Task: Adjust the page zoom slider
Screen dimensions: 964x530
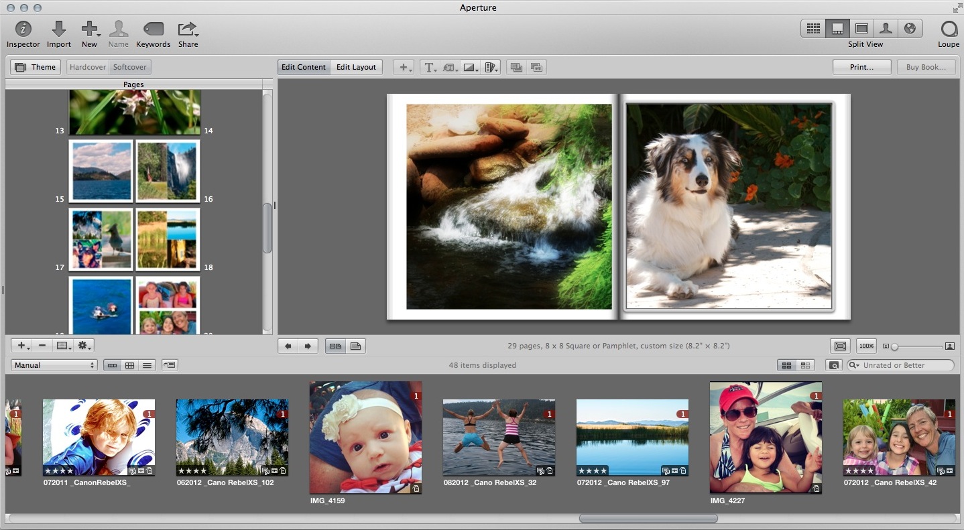Action: [895, 346]
